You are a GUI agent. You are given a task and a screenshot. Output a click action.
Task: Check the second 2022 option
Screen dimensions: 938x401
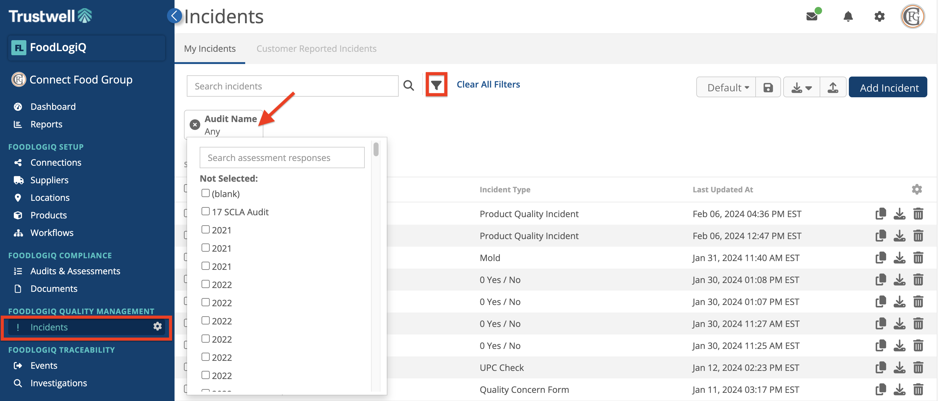tap(205, 302)
